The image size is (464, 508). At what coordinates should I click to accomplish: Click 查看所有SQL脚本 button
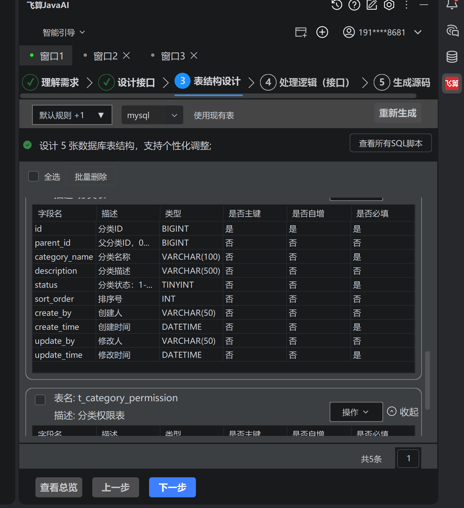point(391,143)
